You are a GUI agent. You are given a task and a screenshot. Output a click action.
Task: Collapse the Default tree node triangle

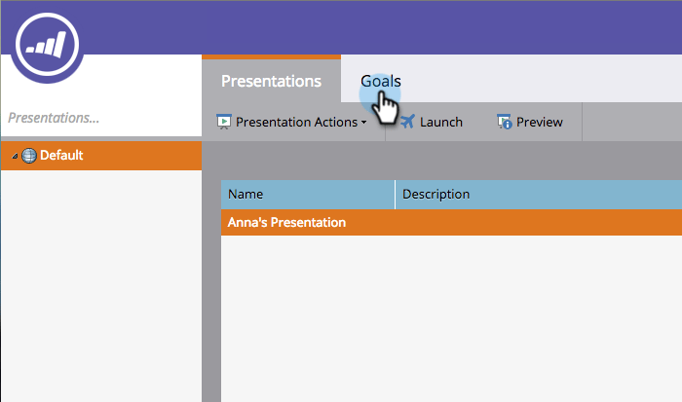click(15, 156)
